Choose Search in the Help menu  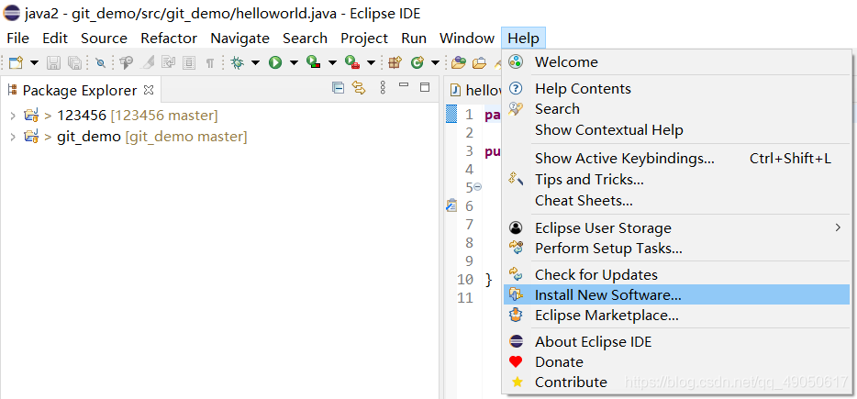(676, 109)
